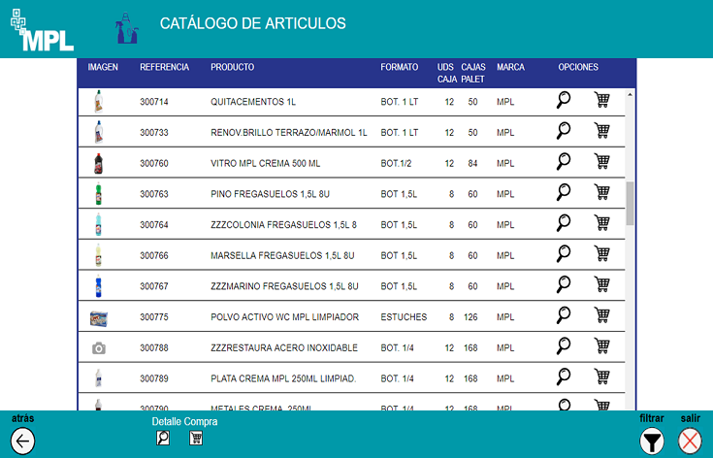Add ZZZMARINO FREGASUELOS to cart
The image size is (713, 458).
click(x=602, y=284)
